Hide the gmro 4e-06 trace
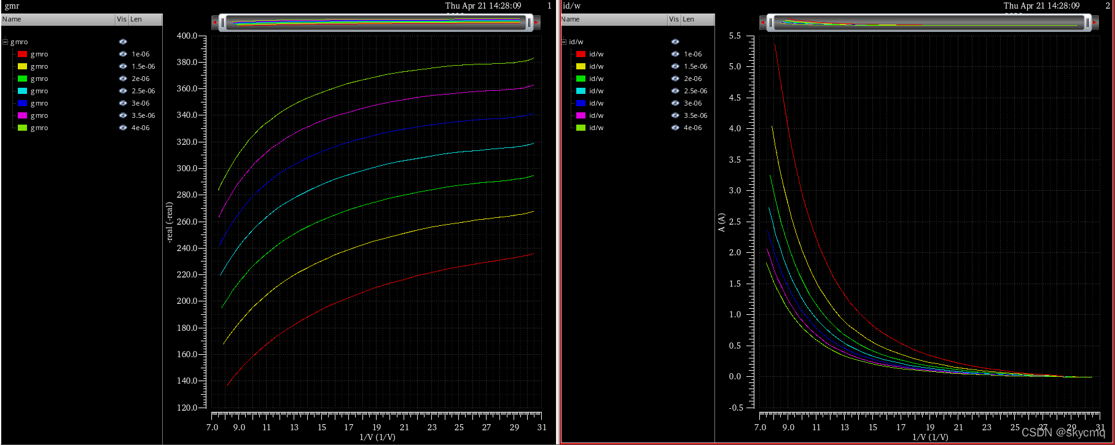 [x=123, y=128]
